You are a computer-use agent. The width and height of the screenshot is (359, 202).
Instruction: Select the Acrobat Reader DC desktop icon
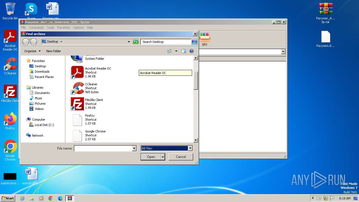point(10,40)
